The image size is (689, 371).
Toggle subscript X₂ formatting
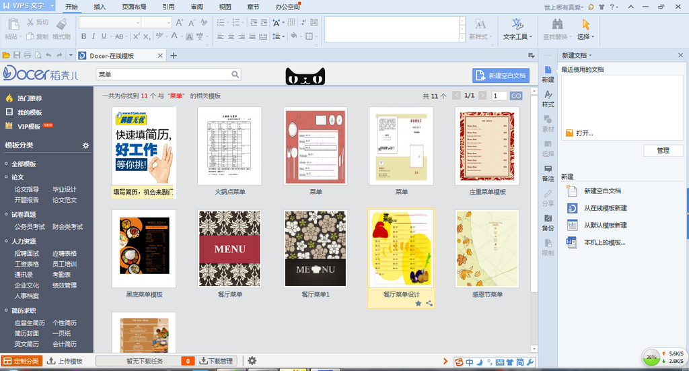click(x=147, y=36)
